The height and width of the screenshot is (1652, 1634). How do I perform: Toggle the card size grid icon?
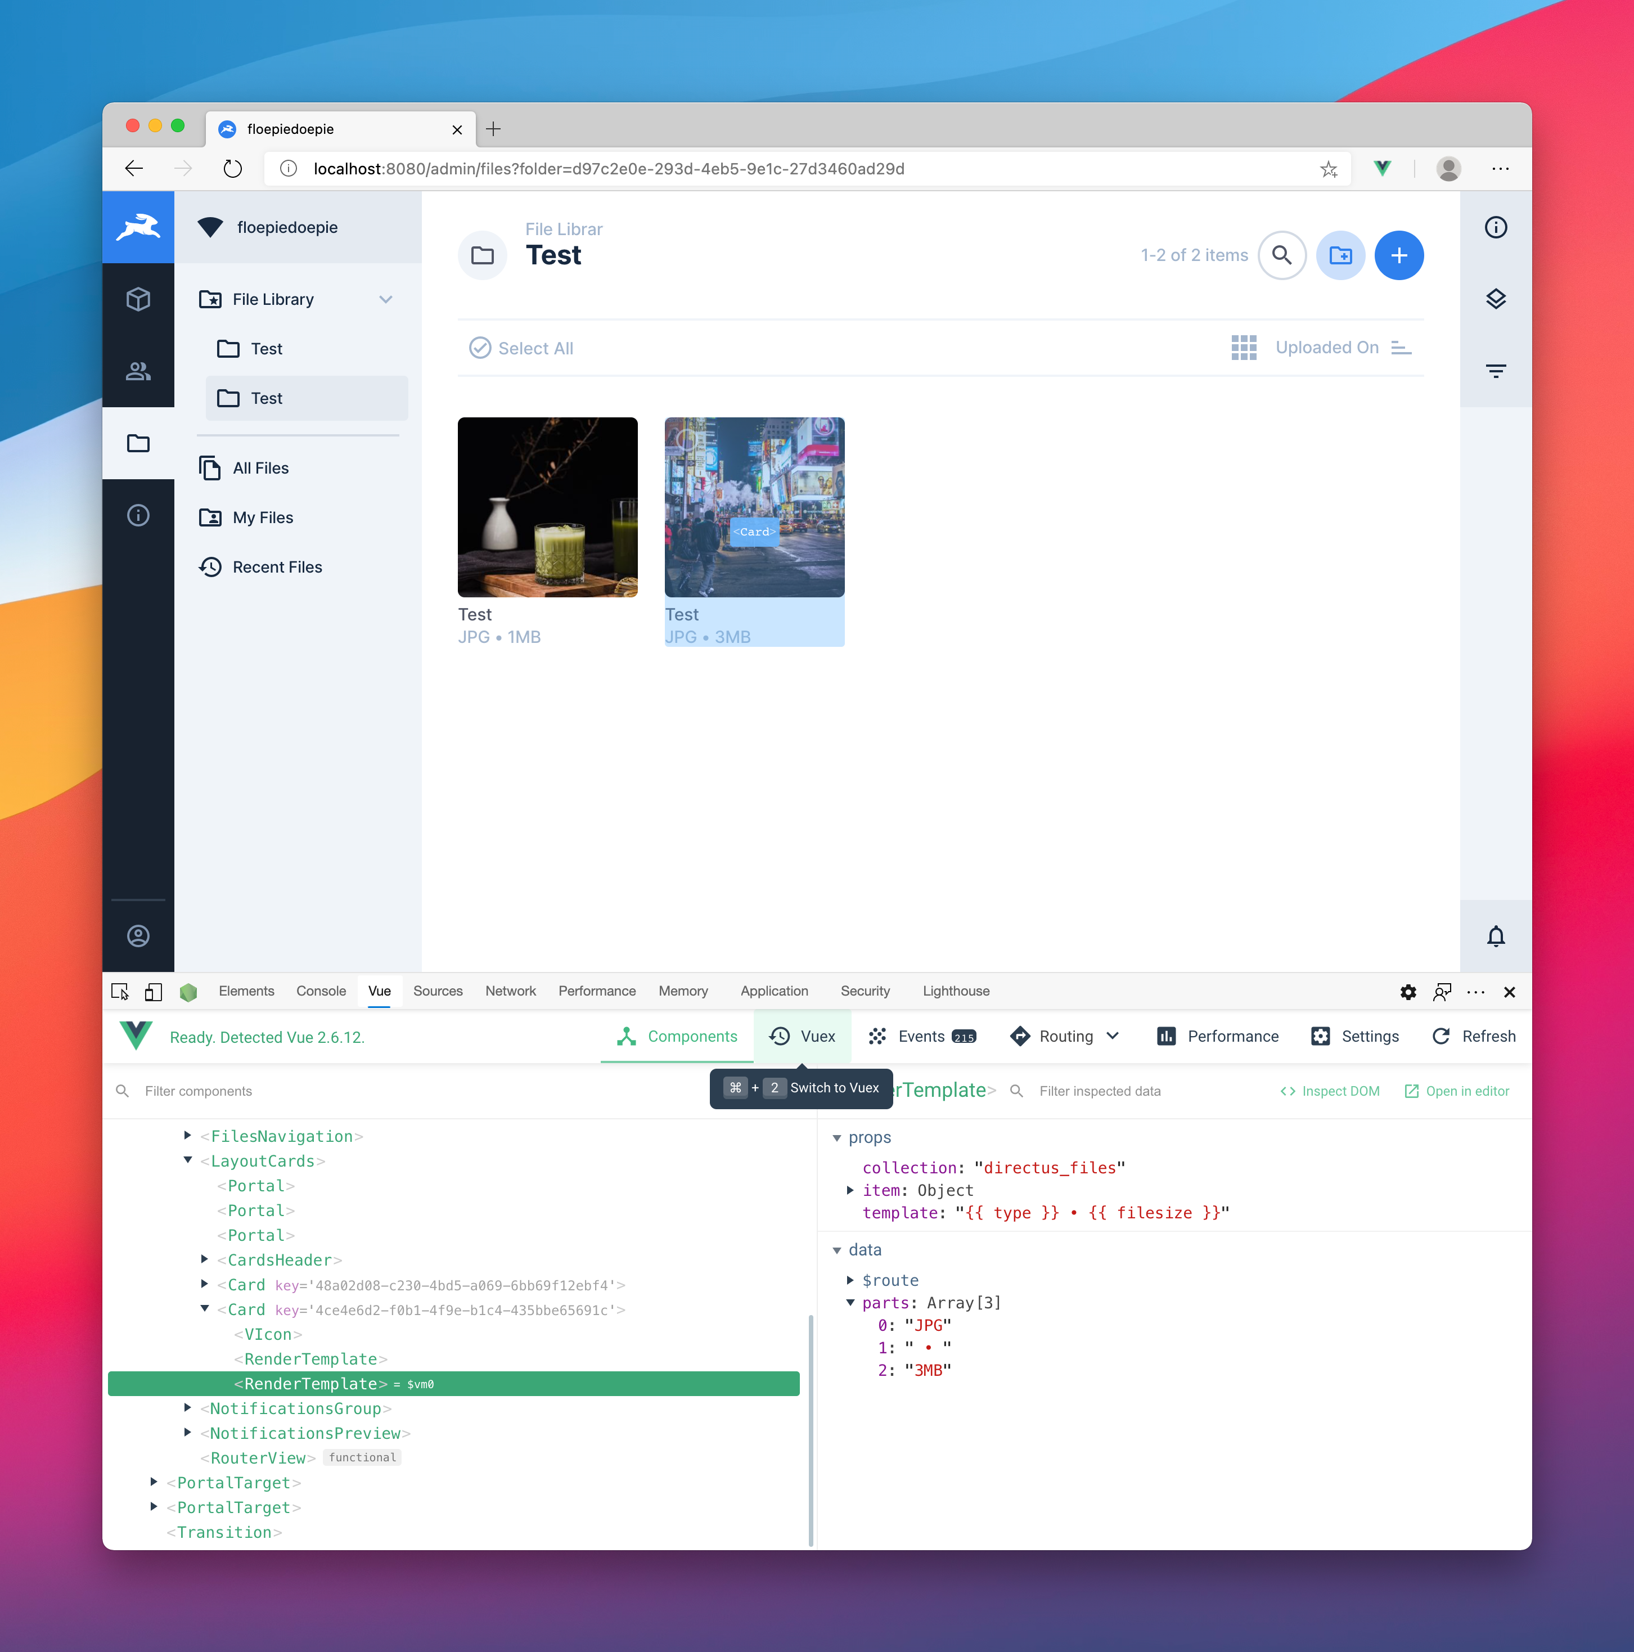[x=1244, y=347]
